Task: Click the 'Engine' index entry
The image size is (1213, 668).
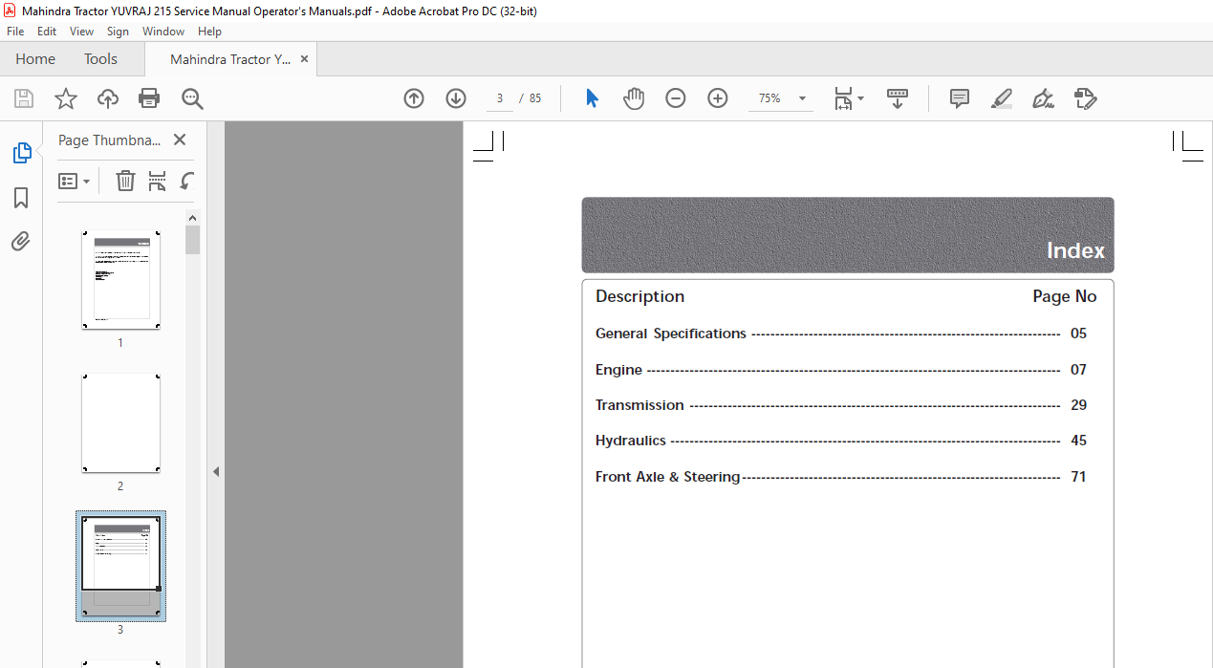Action: [618, 370]
